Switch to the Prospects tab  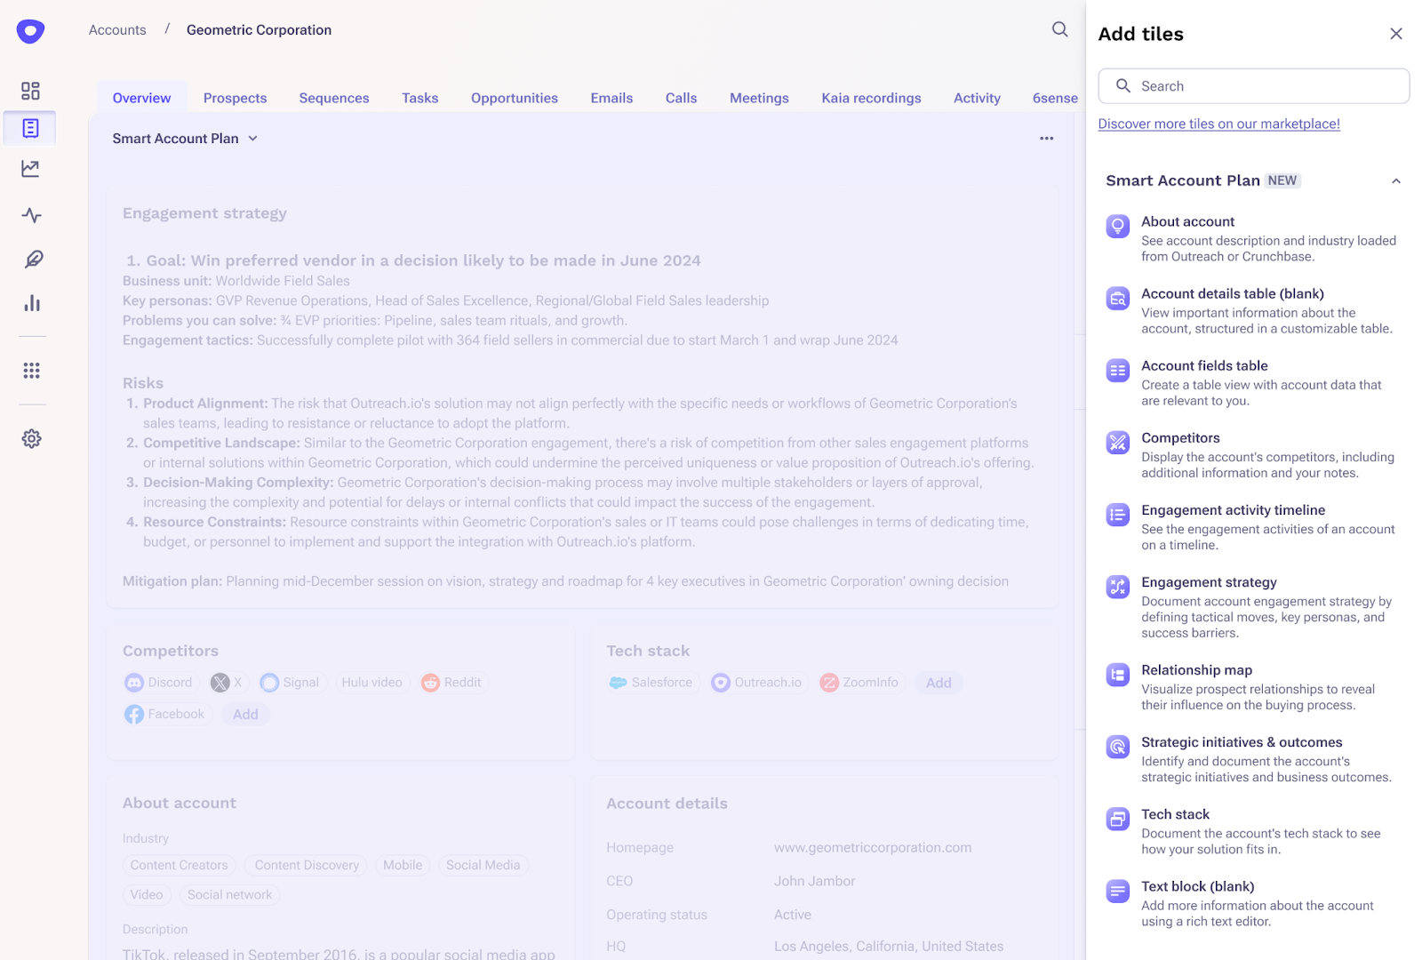click(x=235, y=98)
